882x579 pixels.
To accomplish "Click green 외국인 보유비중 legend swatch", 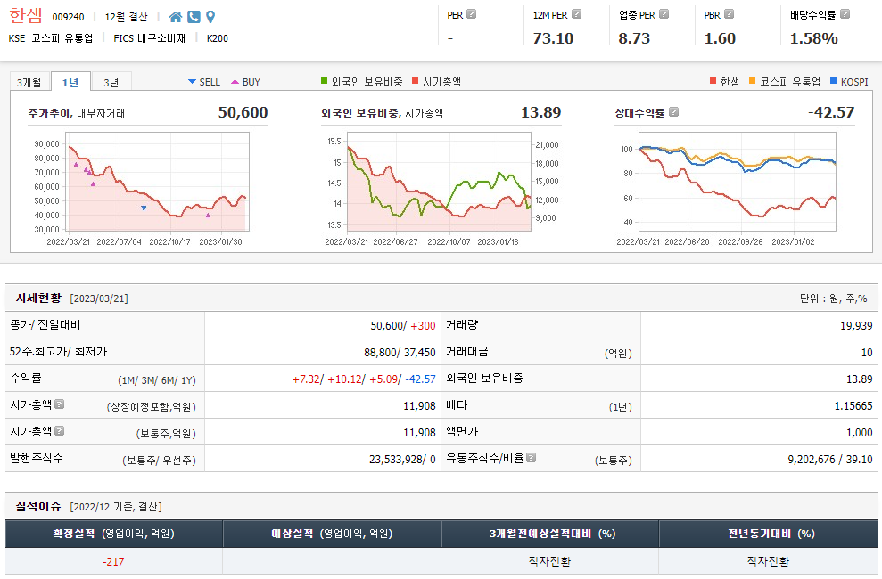I will [324, 81].
